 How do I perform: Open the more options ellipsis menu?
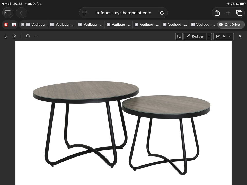pyautogui.click(x=36, y=36)
